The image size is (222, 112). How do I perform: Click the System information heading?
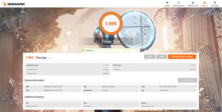coord(34,80)
